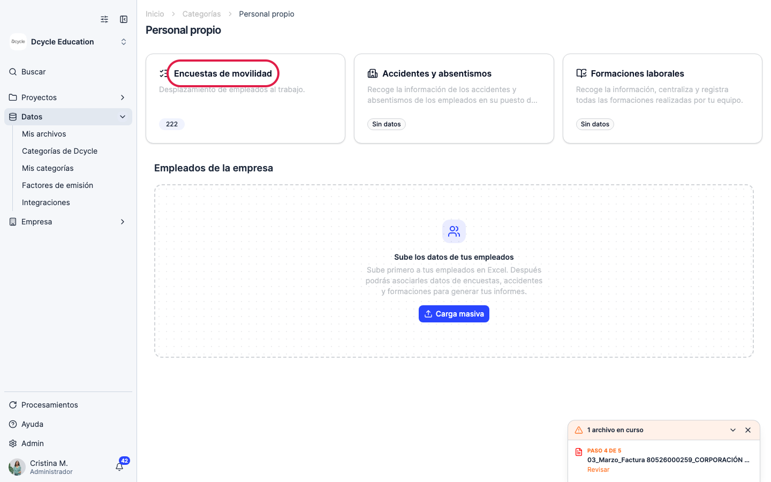771x482 pixels.
Task: Click the employees upload illustration icon
Action: (x=454, y=231)
